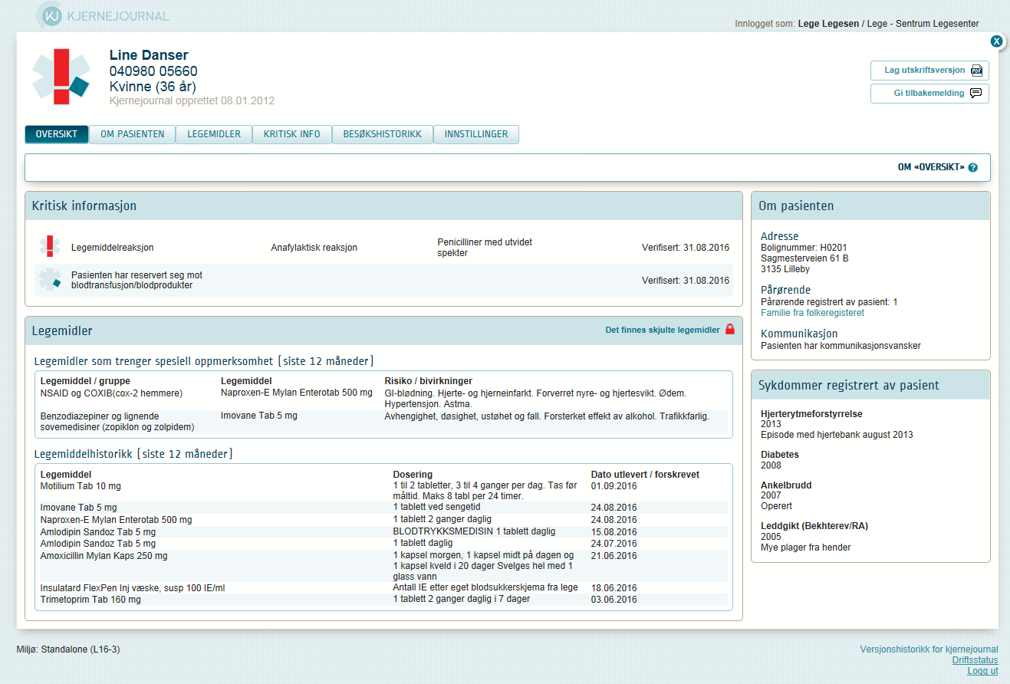This screenshot has width=1010, height=684.
Task: Click the Kritisk informasjon panel header
Action: coord(383,206)
